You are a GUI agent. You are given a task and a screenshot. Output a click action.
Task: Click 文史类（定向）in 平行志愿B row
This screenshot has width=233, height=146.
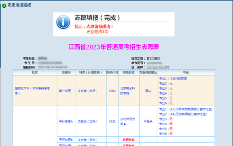[88, 140]
